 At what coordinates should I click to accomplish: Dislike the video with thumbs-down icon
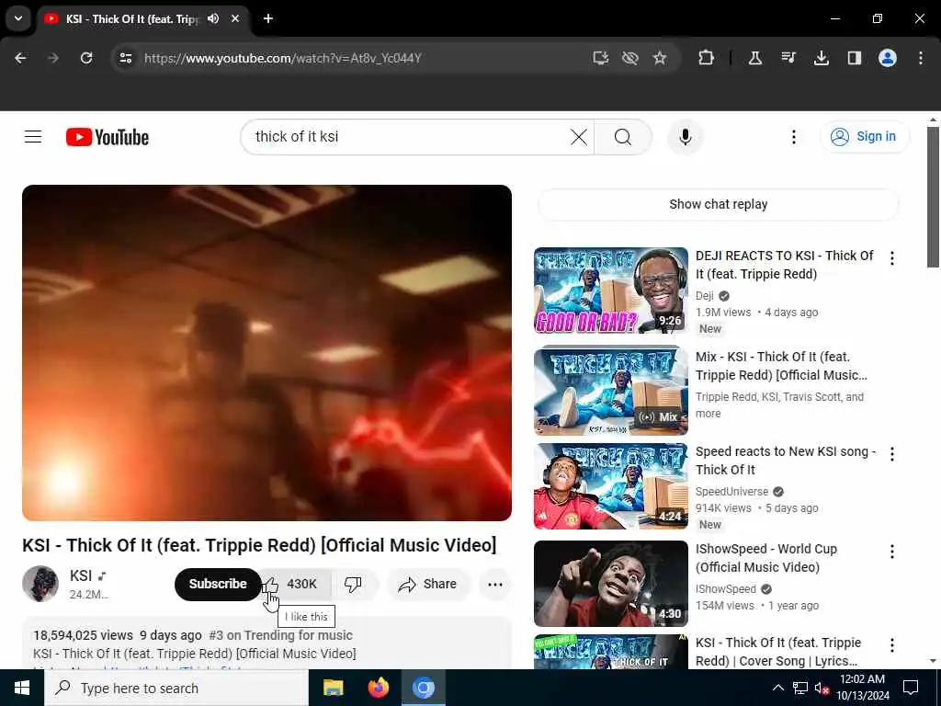pos(353,584)
